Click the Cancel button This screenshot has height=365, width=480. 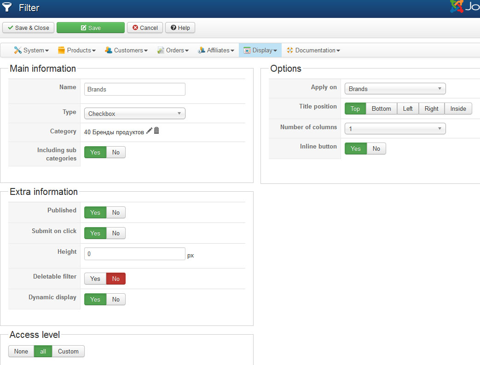pyautogui.click(x=145, y=28)
